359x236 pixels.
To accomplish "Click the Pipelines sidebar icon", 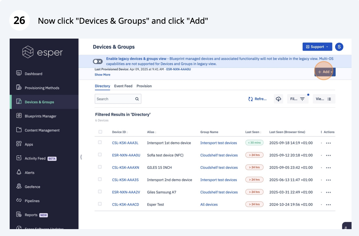I will [19, 200].
